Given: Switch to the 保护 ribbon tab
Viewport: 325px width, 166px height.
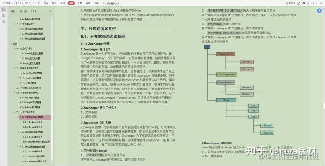Looking at the screenshot, I should point(88,3).
